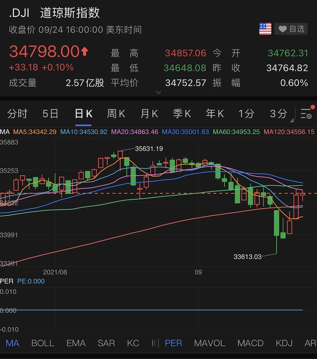Choose MACD sub-chart indicator
This screenshot has height=359, width=317.
click(250, 343)
